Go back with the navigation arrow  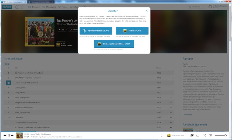coord(17,7)
